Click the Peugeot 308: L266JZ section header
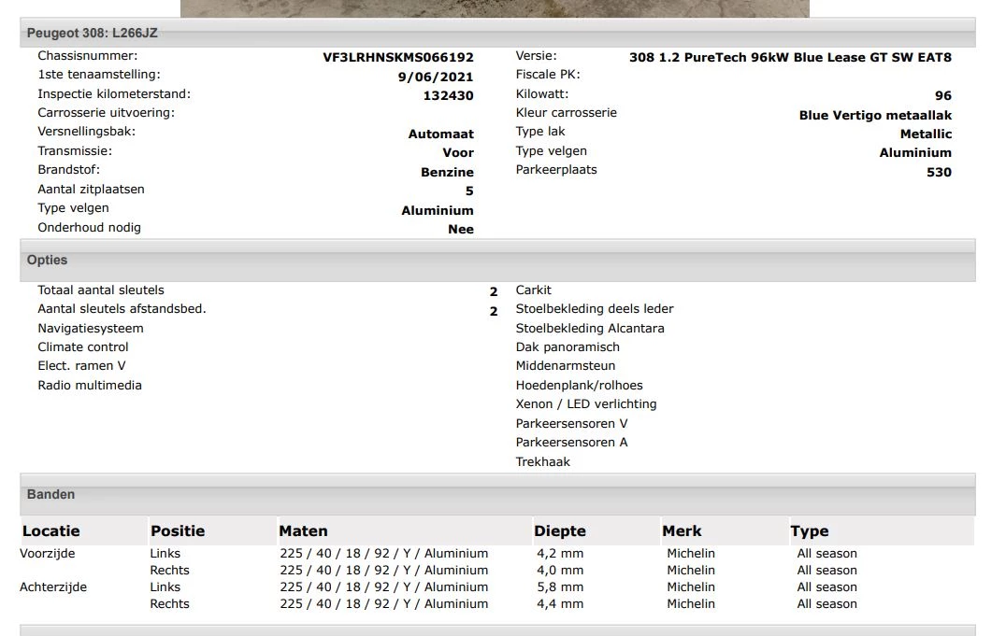The height and width of the screenshot is (636, 1006). (93, 33)
